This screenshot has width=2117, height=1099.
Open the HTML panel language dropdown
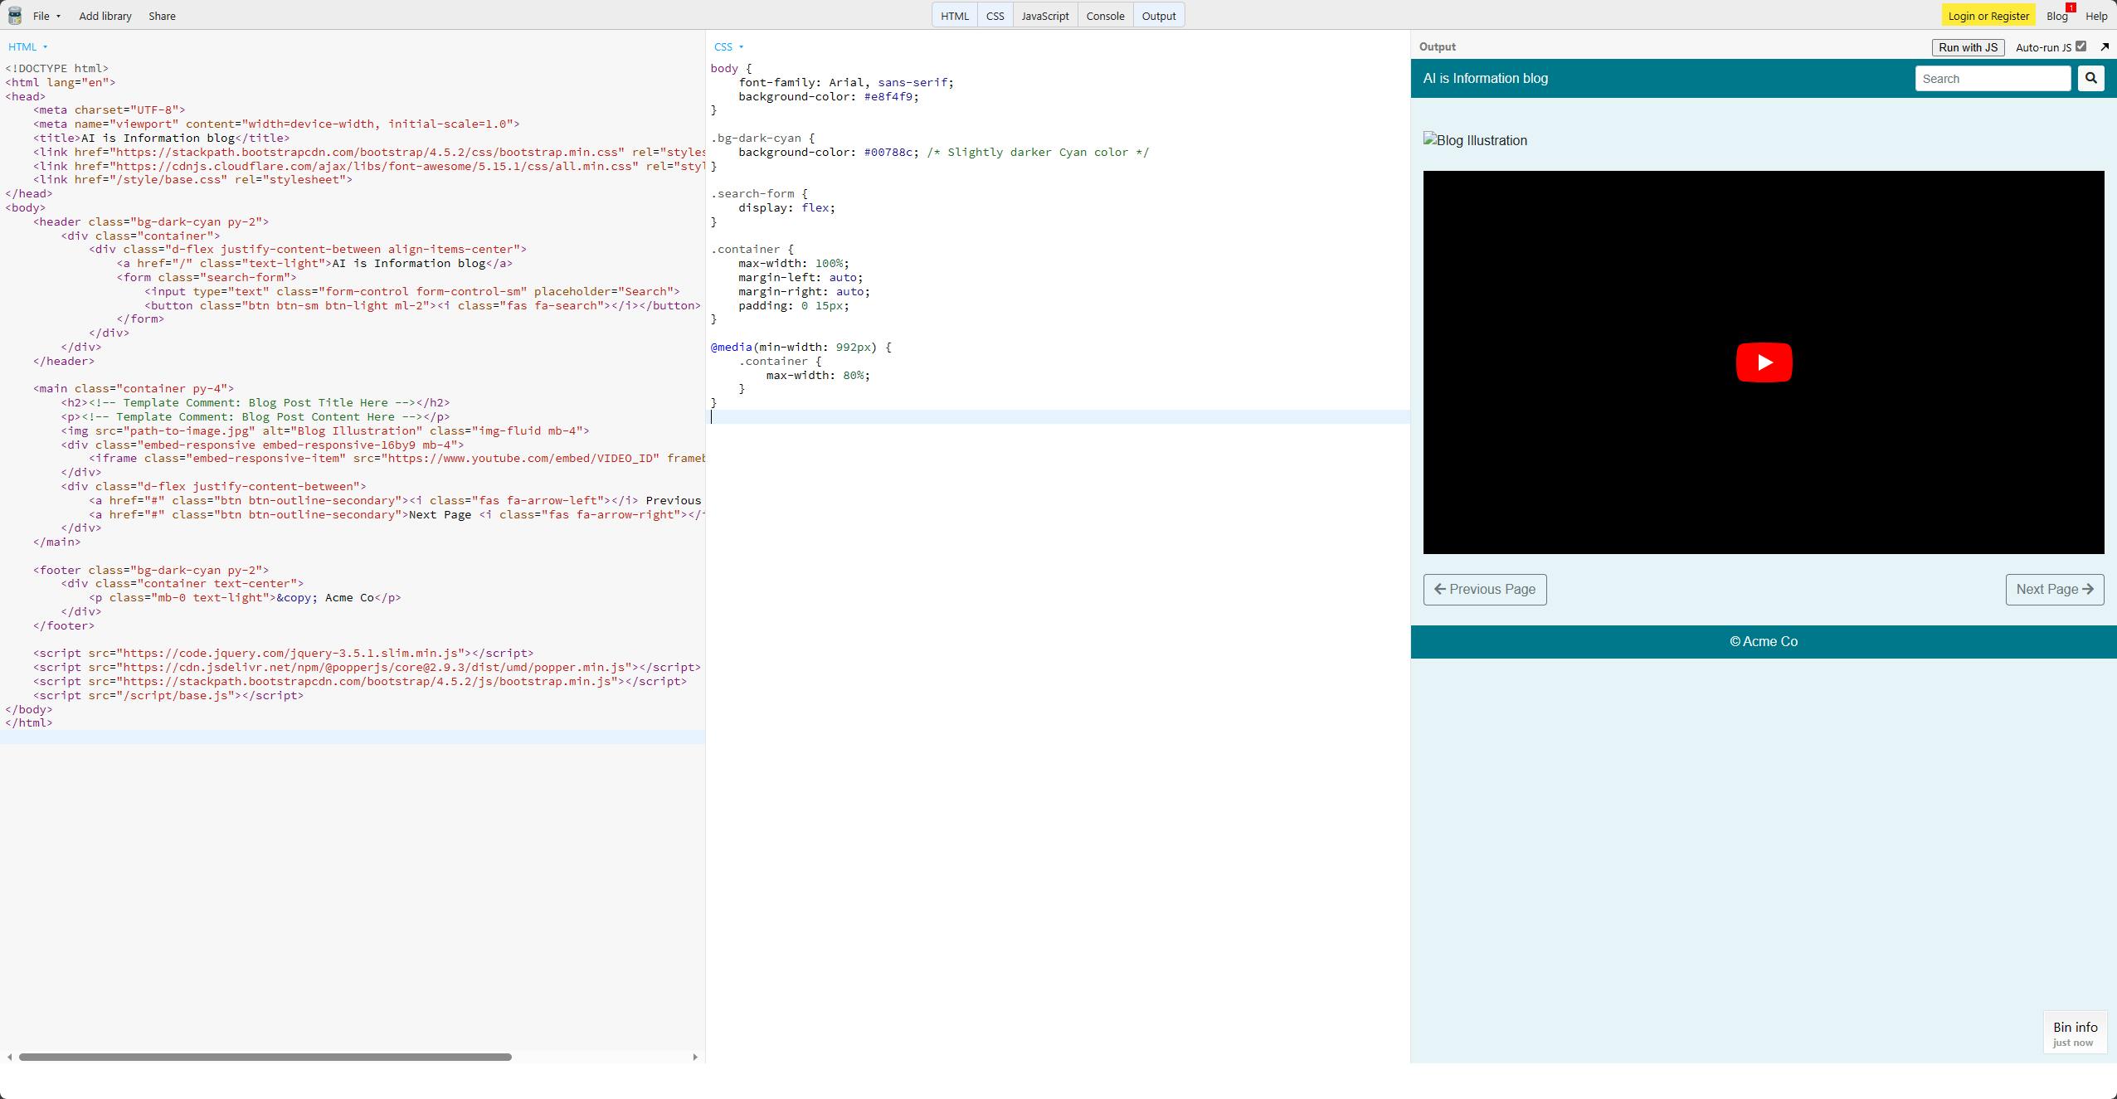click(x=27, y=47)
